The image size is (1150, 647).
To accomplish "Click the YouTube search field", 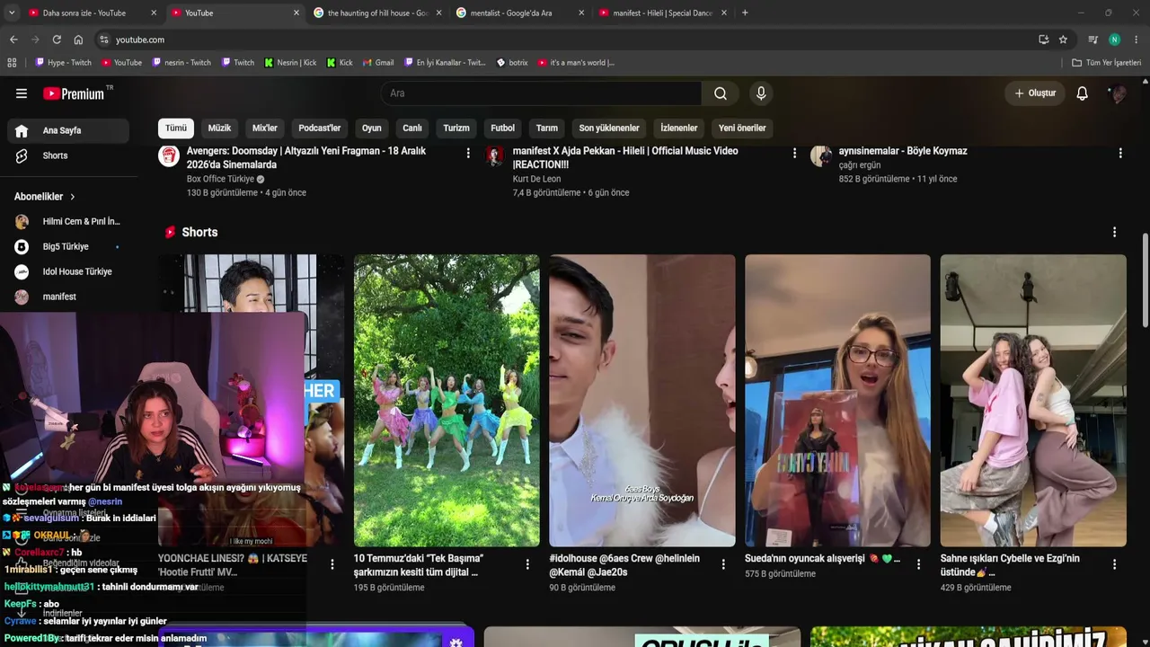I will click(x=541, y=93).
